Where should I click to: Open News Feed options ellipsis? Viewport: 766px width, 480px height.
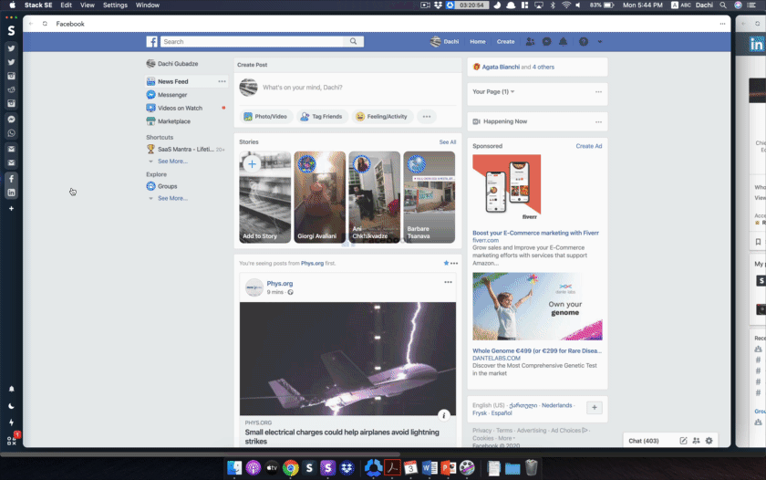click(x=222, y=81)
